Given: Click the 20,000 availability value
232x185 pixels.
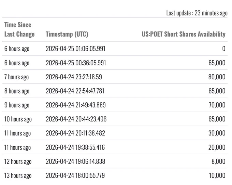Looking at the screenshot, I should pyautogui.click(x=217, y=147).
